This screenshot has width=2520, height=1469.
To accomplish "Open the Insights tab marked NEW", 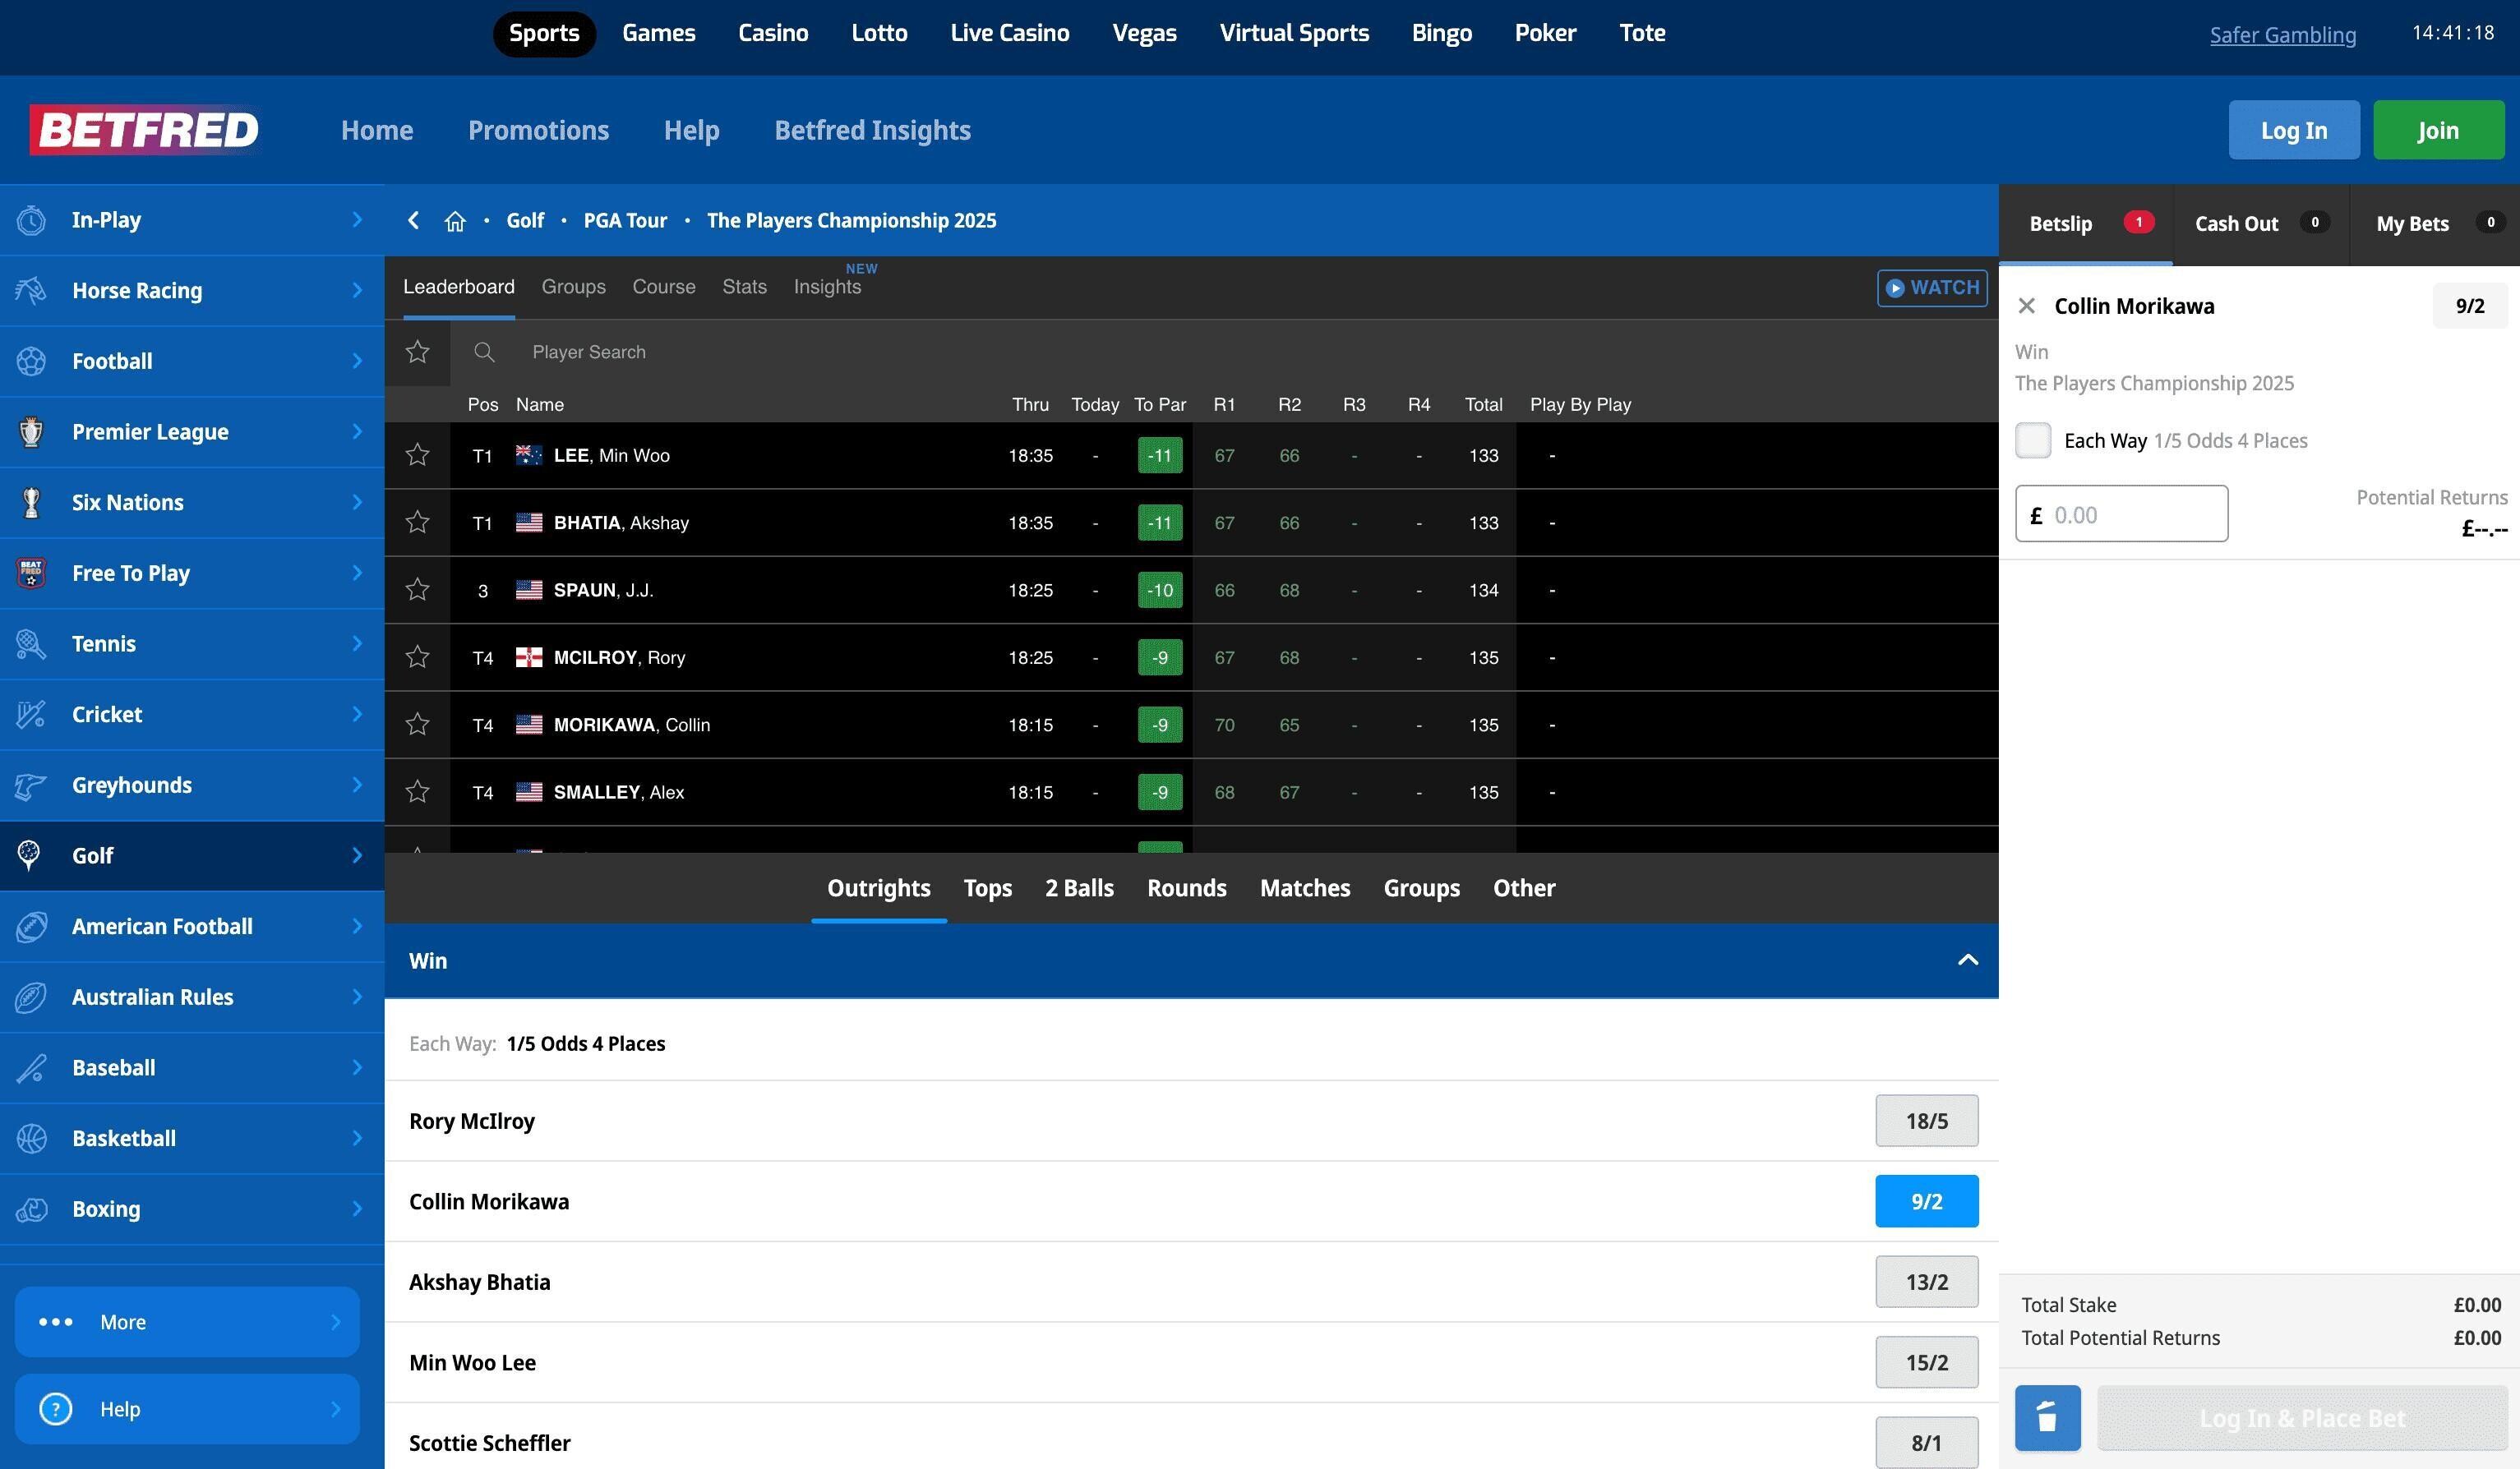I will coord(827,287).
